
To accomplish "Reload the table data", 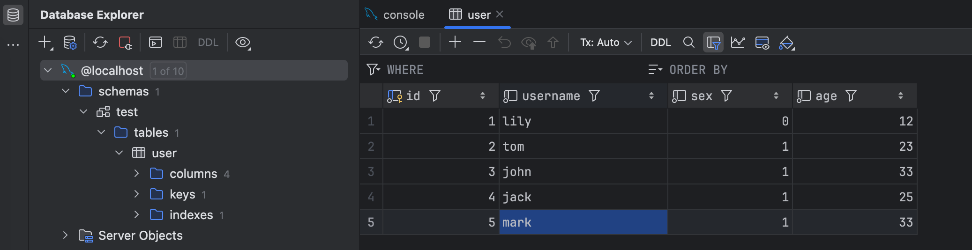I will (x=375, y=42).
